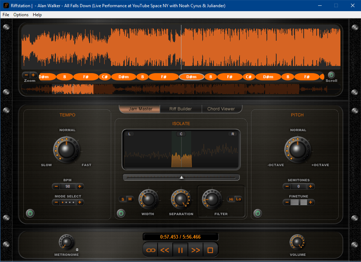Toggle the metronome indicator light

(77, 249)
